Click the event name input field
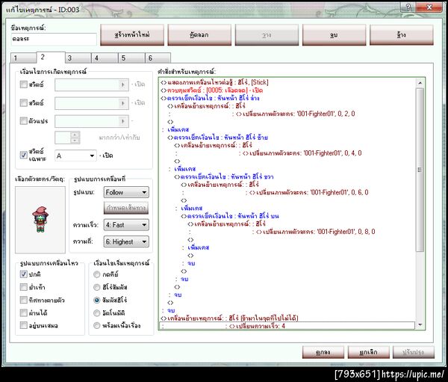The height and width of the screenshot is (382, 448). (x=54, y=39)
